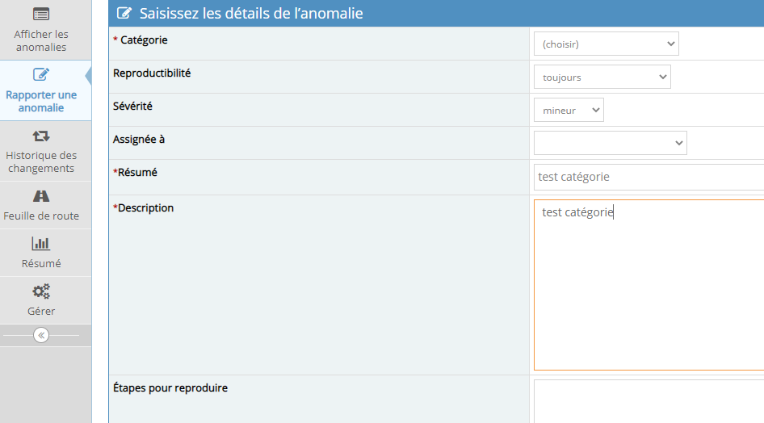
Task: Open the Assignée à dropdown
Action: click(x=610, y=143)
